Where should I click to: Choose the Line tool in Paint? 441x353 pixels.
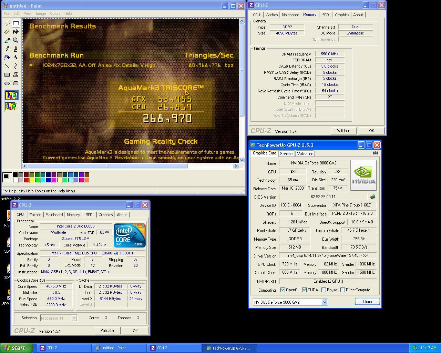7,66
